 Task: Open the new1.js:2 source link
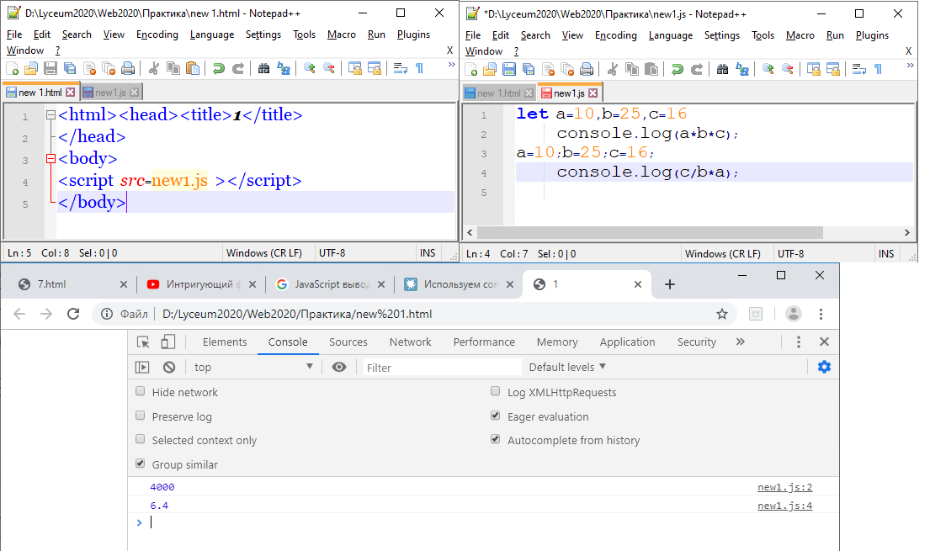[784, 487]
